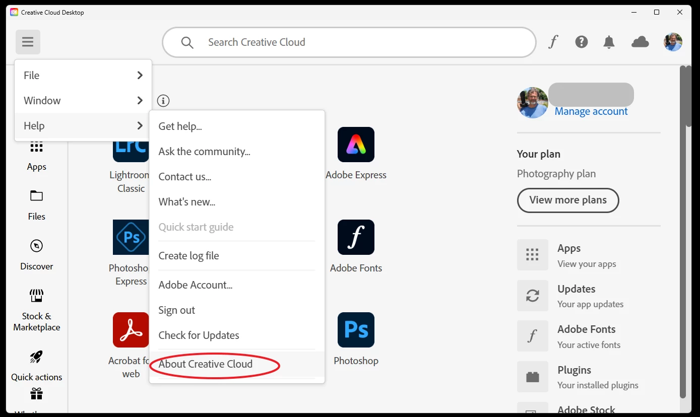Expand the Help submenu

(x=83, y=125)
